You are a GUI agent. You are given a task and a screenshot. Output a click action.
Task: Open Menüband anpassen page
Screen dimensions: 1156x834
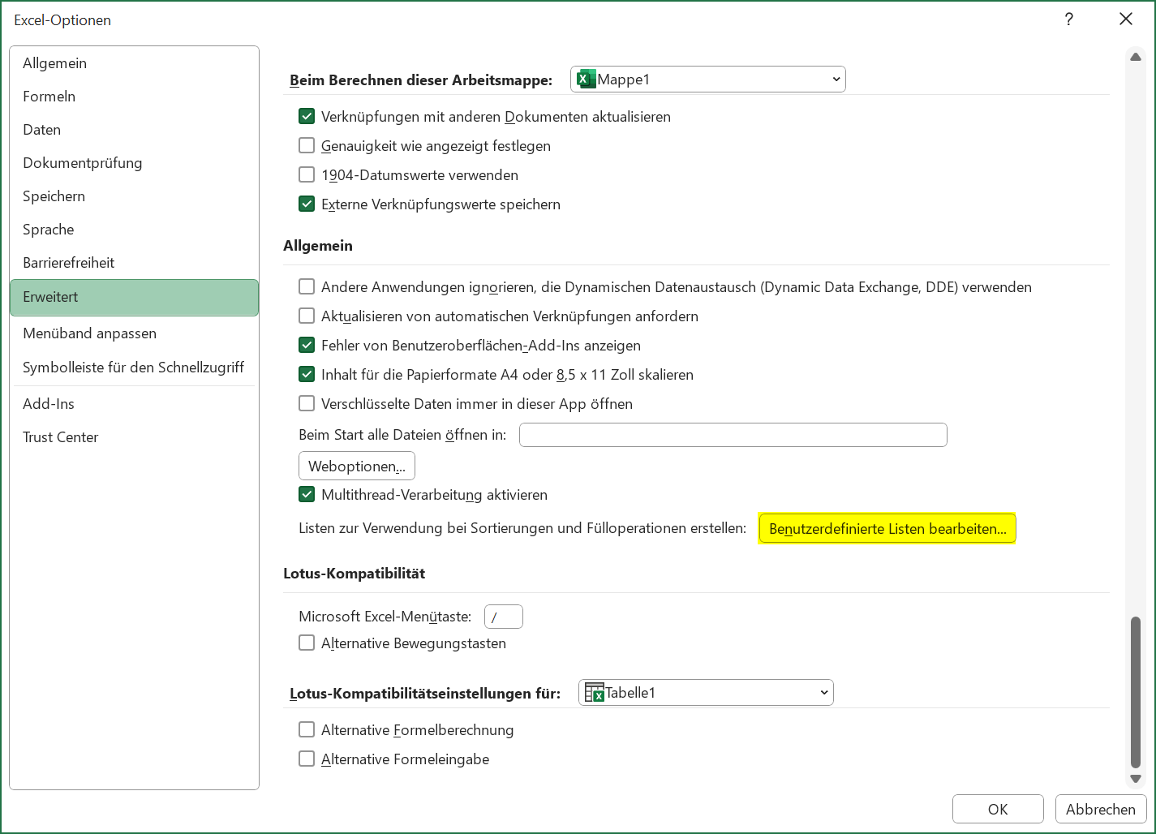tap(134, 333)
